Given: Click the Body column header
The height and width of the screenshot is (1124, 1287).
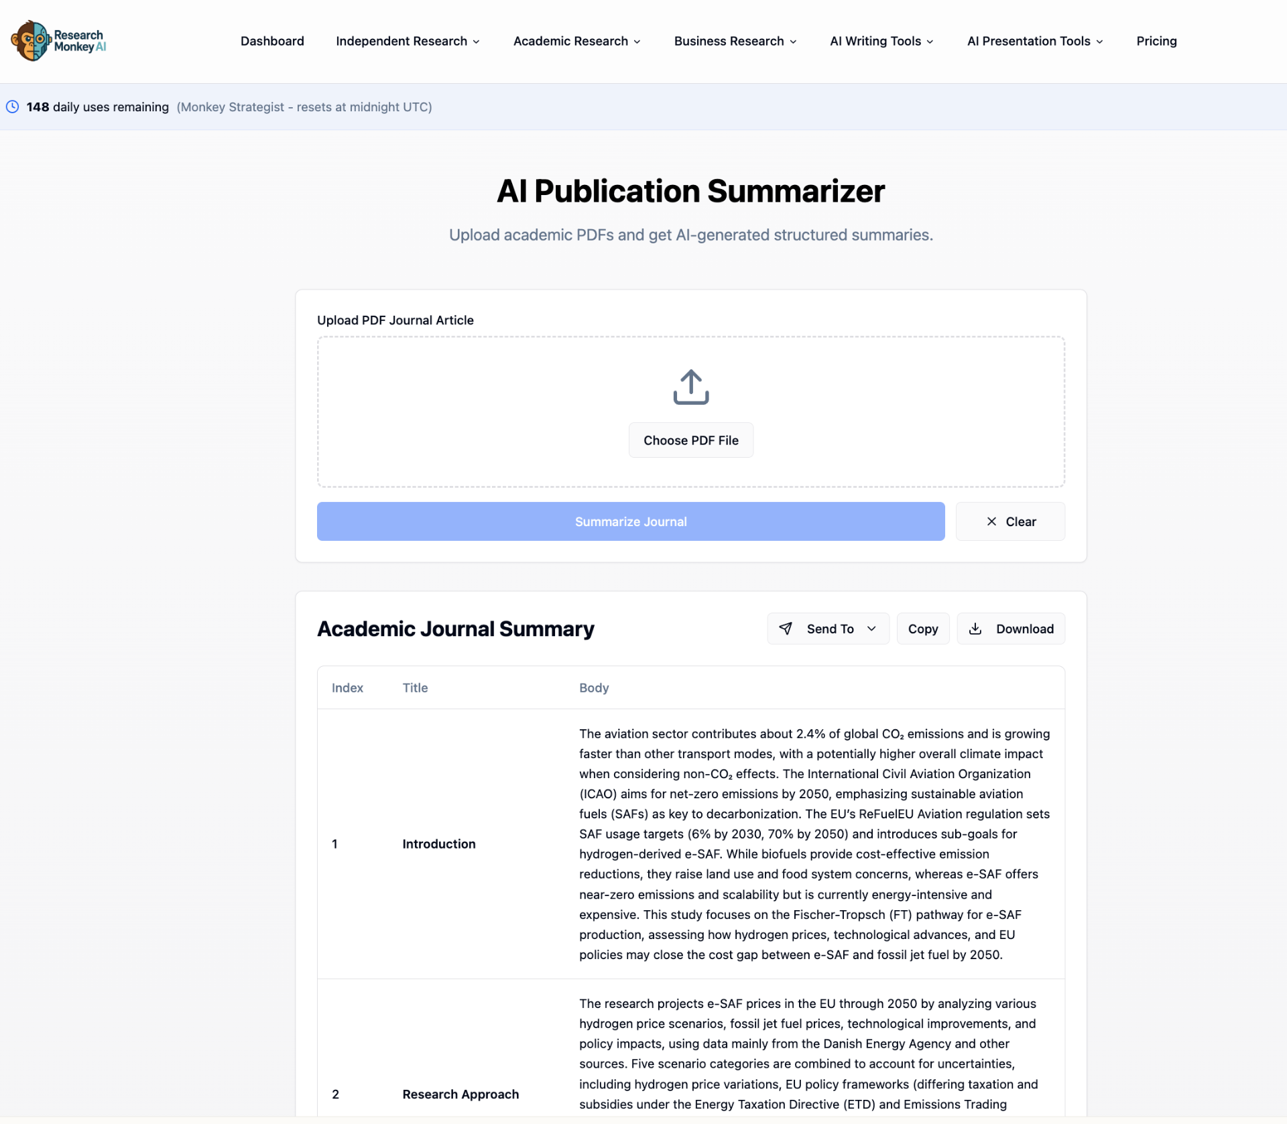Looking at the screenshot, I should tap(594, 688).
